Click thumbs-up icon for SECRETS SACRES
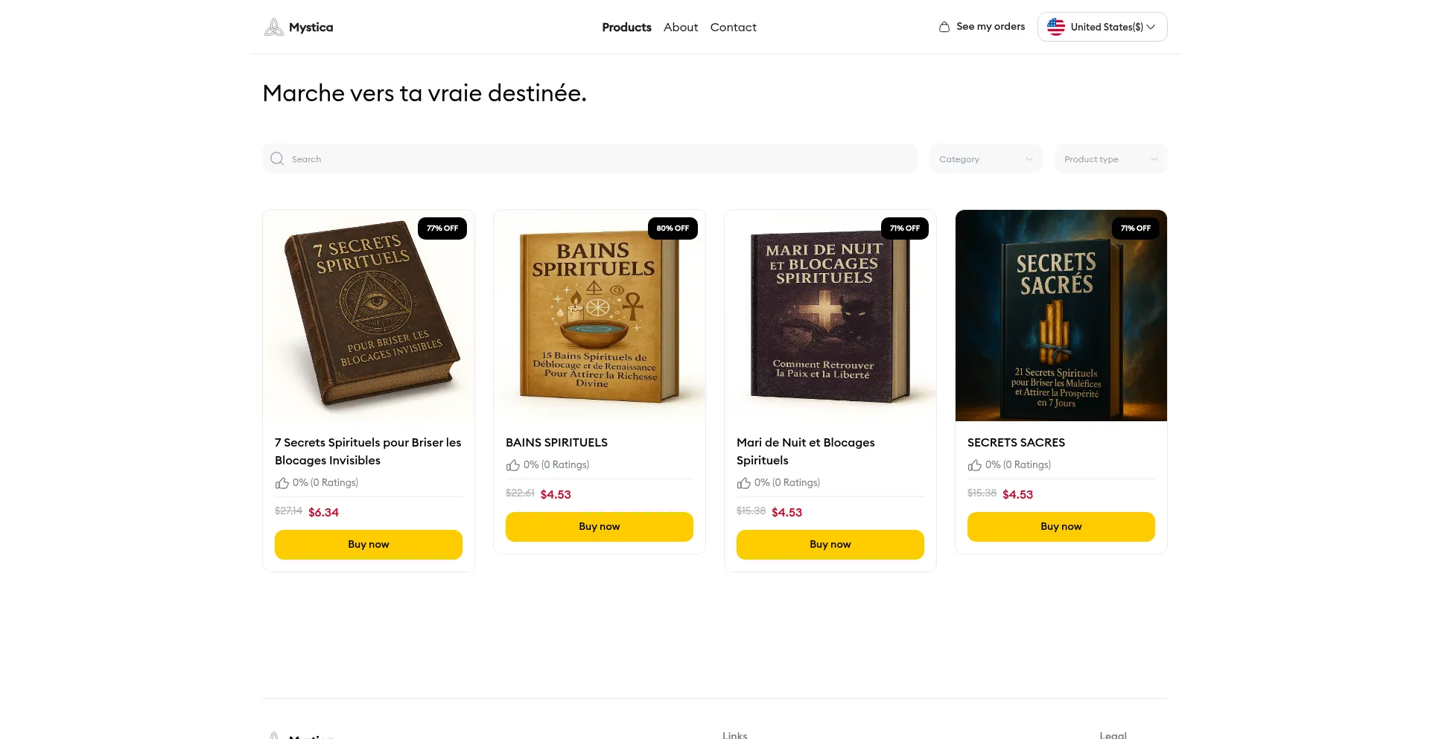The height and width of the screenshot is (739, 1430). (x=975, y=465)
